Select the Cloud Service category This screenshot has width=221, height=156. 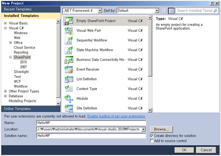(24, 47)
